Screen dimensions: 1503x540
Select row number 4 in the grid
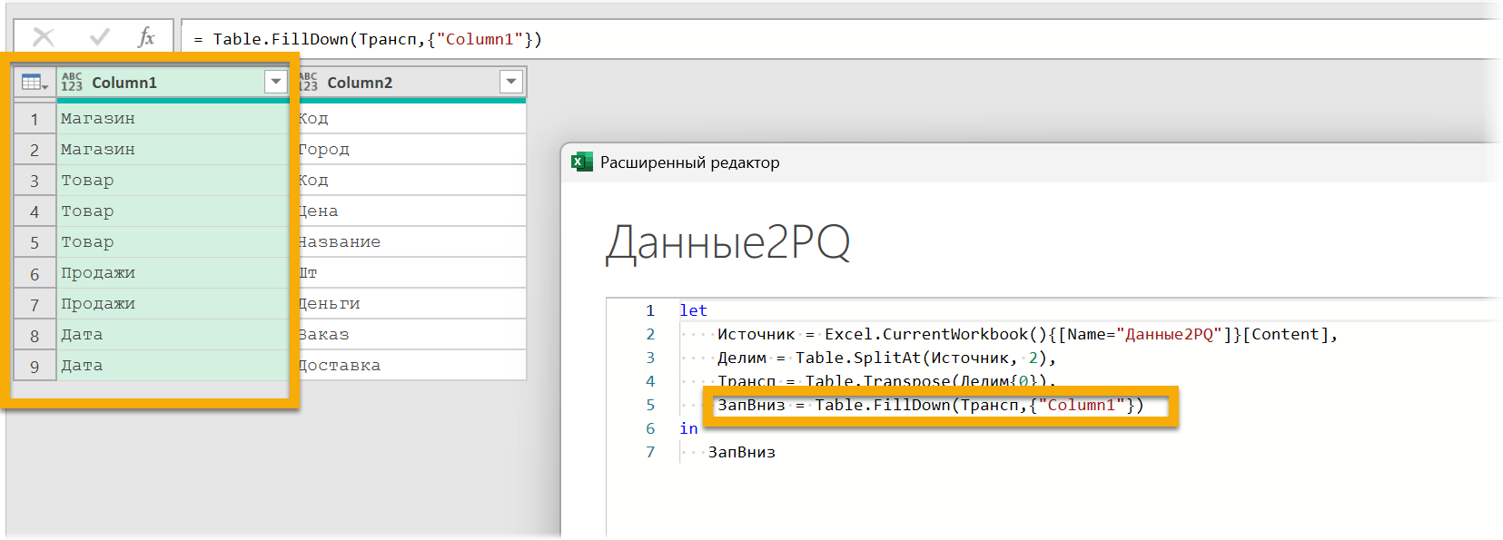[35, 211]
